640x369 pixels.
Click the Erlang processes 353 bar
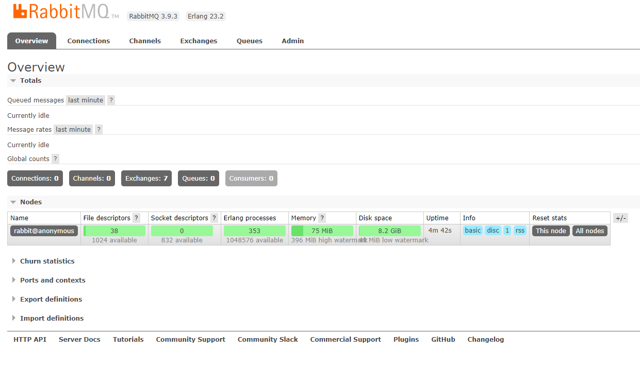[255, 231]
